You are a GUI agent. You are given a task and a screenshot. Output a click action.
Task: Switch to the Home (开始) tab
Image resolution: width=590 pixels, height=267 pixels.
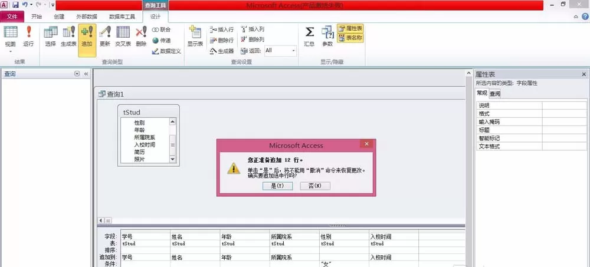(x=37, y=17)
